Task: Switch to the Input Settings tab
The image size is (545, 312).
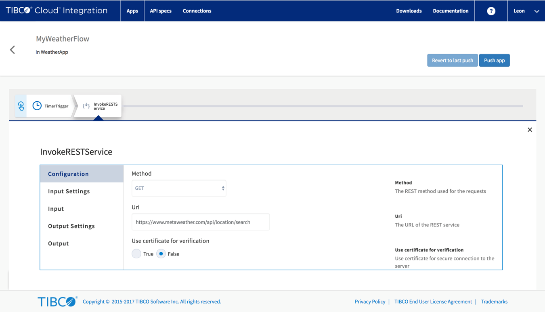Action: pos(69,191)
